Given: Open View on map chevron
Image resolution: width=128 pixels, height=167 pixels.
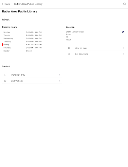Looking at the screenshot, I should [x=123, y=48].
